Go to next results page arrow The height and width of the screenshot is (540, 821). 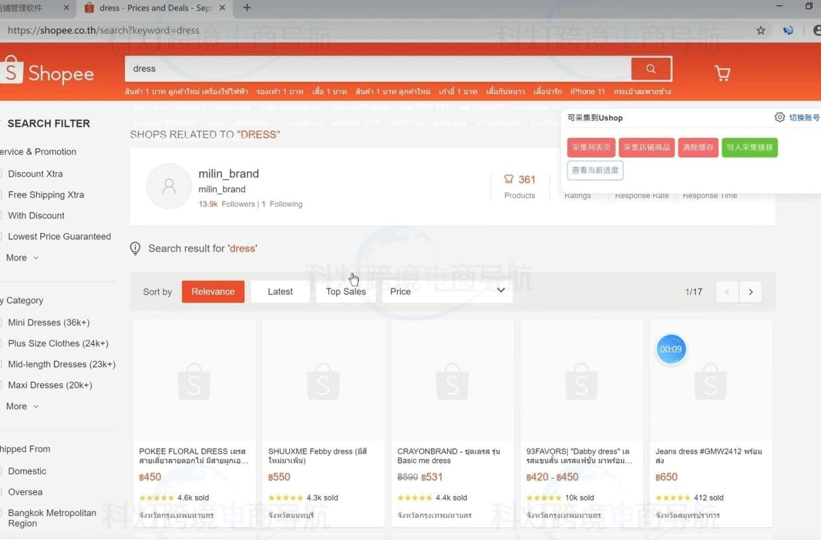(x=750, y=292)
